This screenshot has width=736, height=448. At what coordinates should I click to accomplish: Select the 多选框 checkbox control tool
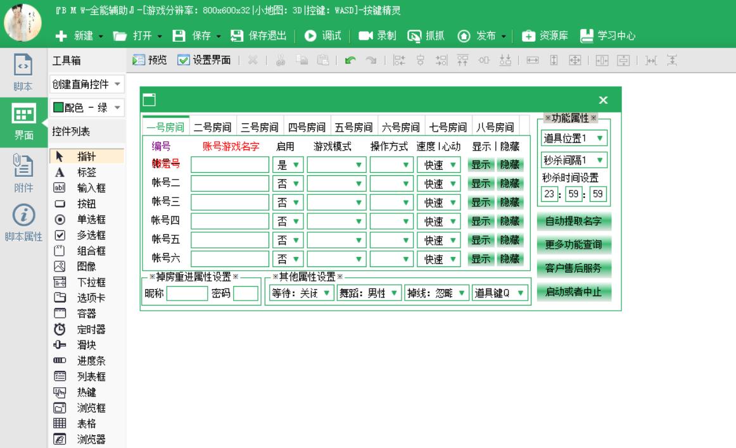coord(60,235)
